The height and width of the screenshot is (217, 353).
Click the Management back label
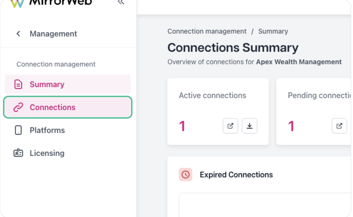pos(53,34)
